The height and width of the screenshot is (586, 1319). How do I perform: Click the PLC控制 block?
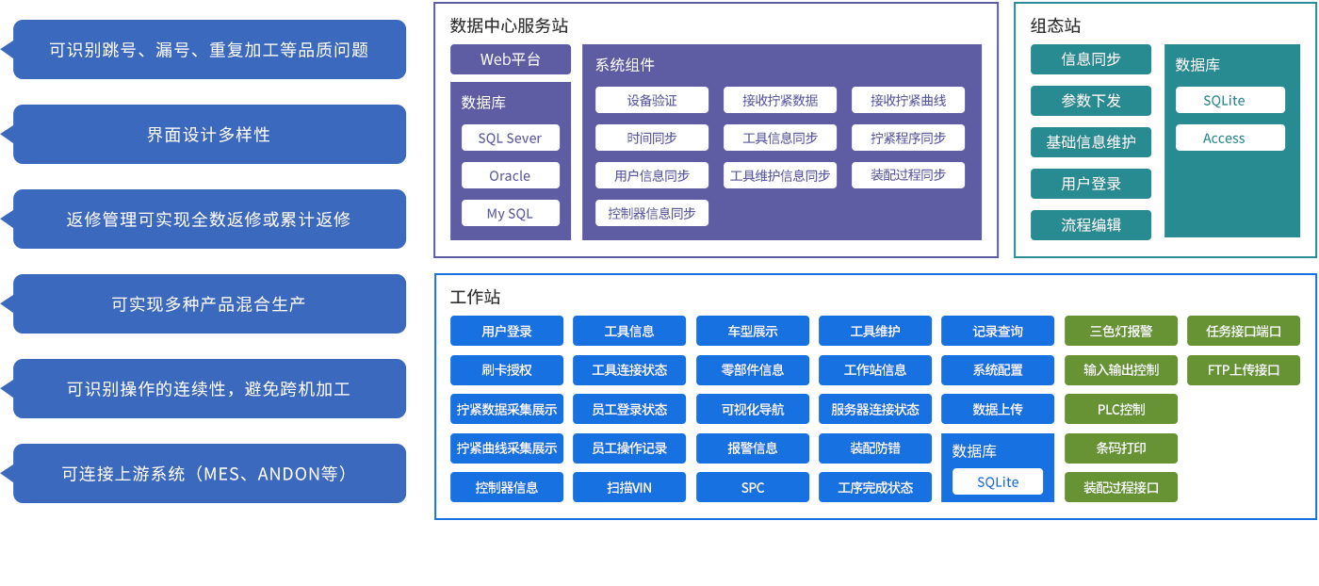(x=1121, y=409)
